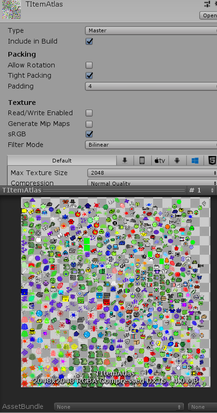The image size is (217, 413).
Task: Expand the Padding dropdown set to 4
Action: click(x=151, y=86)
